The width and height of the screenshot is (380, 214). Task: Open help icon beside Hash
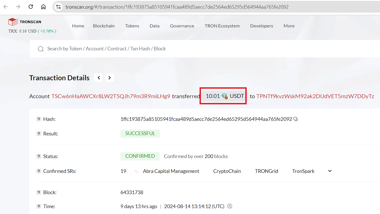coord(39,119)
